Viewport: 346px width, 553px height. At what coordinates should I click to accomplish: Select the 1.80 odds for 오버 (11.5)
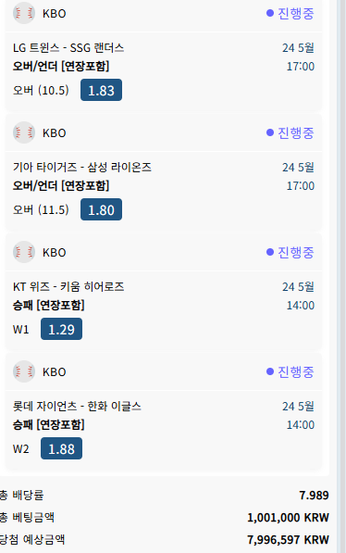pos(101,209)
